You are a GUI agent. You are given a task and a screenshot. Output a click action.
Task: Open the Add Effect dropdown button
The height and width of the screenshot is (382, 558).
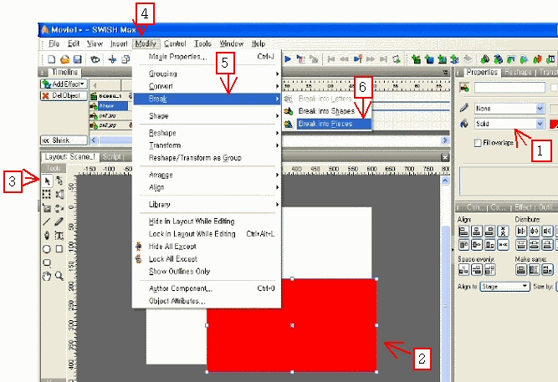pyautogui.click(x=64, y=84)
